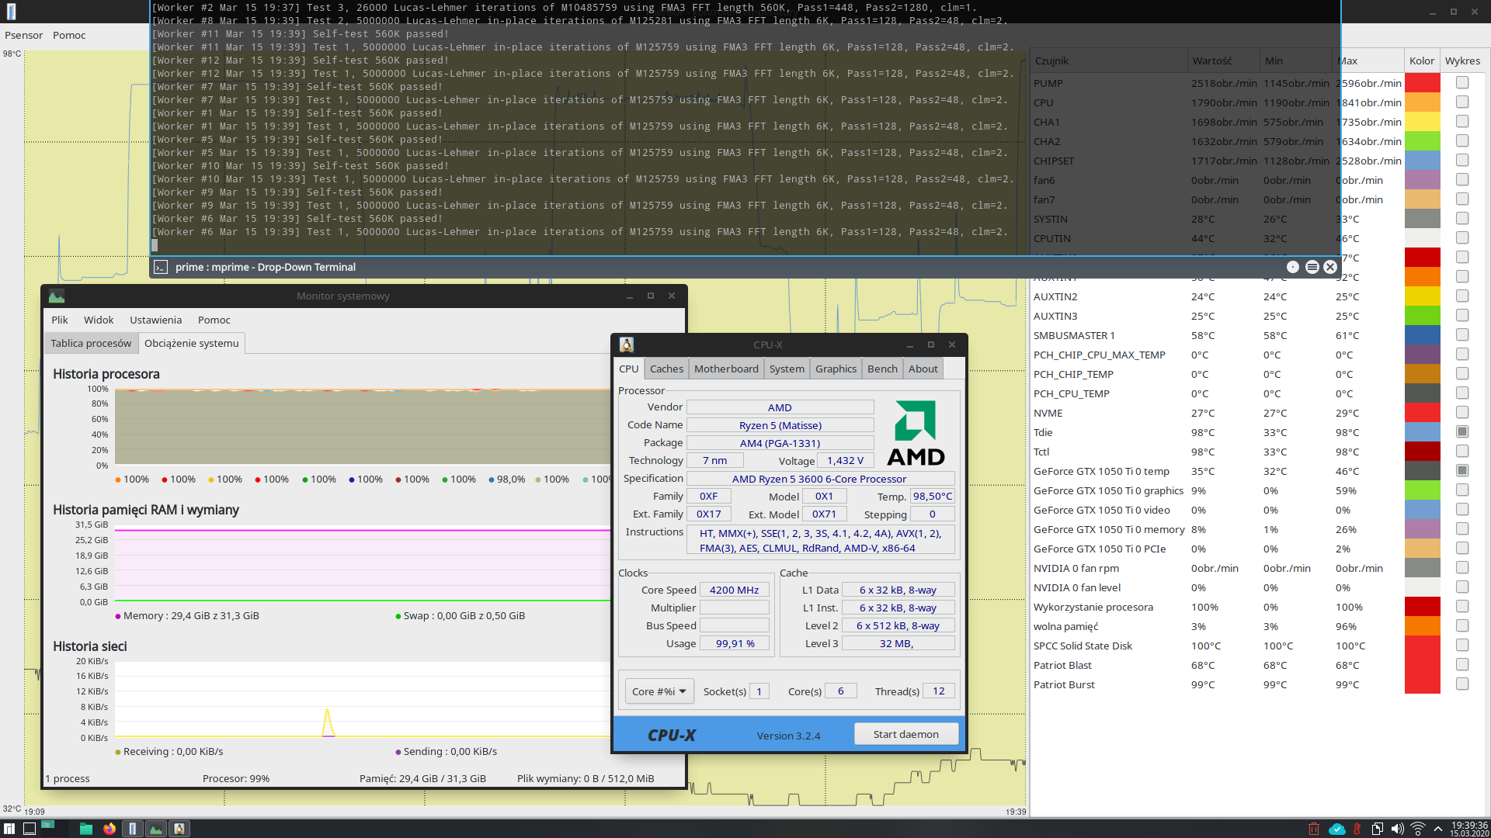The height and width of the screenshot is (838, 1491).
Task: Click the show desktop icon in taskbar
Action: tap(29, 829)
